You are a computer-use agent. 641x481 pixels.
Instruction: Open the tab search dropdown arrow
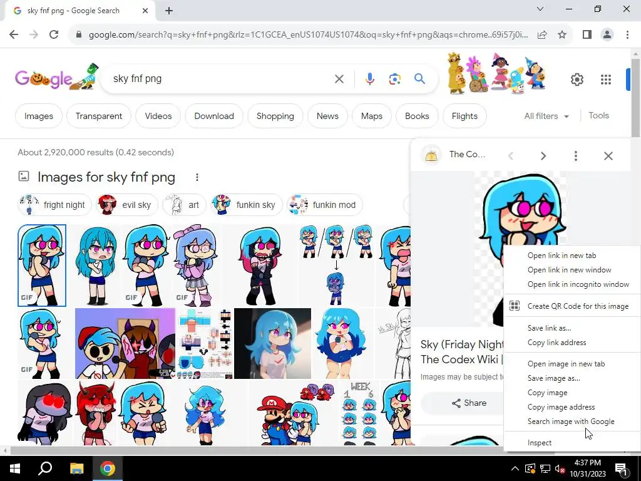[540, 9]
